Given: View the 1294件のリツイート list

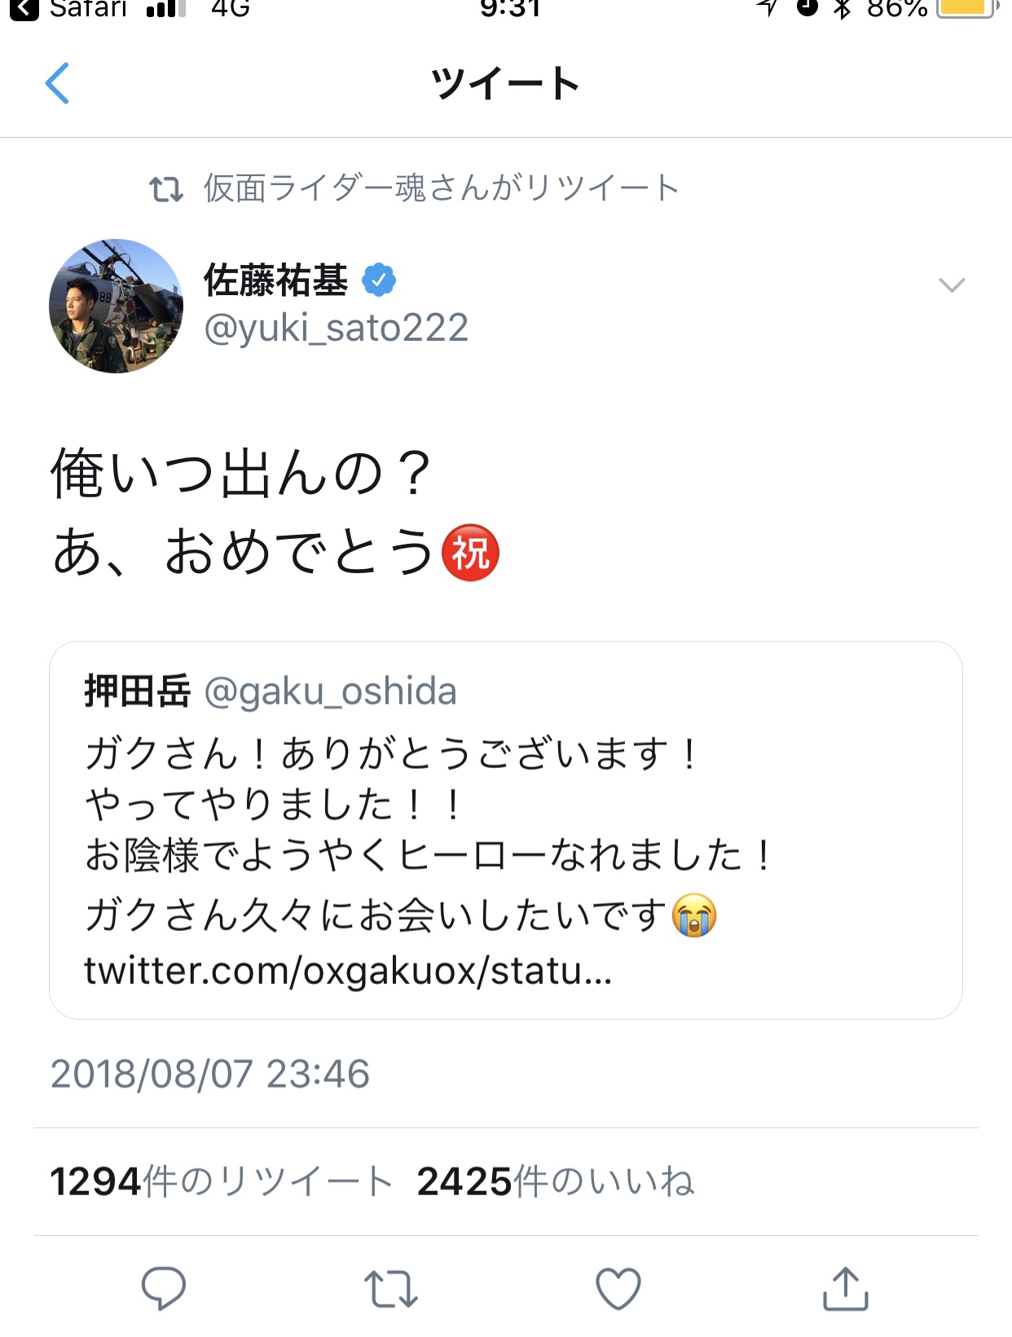Looking at the screenshot, I should click(x=222, y=1181).
